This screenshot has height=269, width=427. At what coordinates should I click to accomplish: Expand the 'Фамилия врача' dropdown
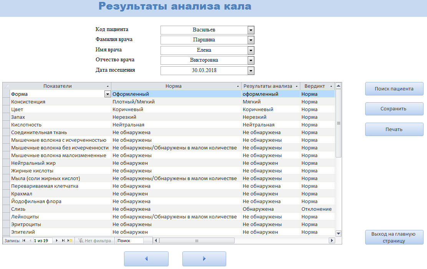click(x=251, y=40)
